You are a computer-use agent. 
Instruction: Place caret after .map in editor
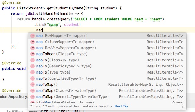[x=43, y=30]
